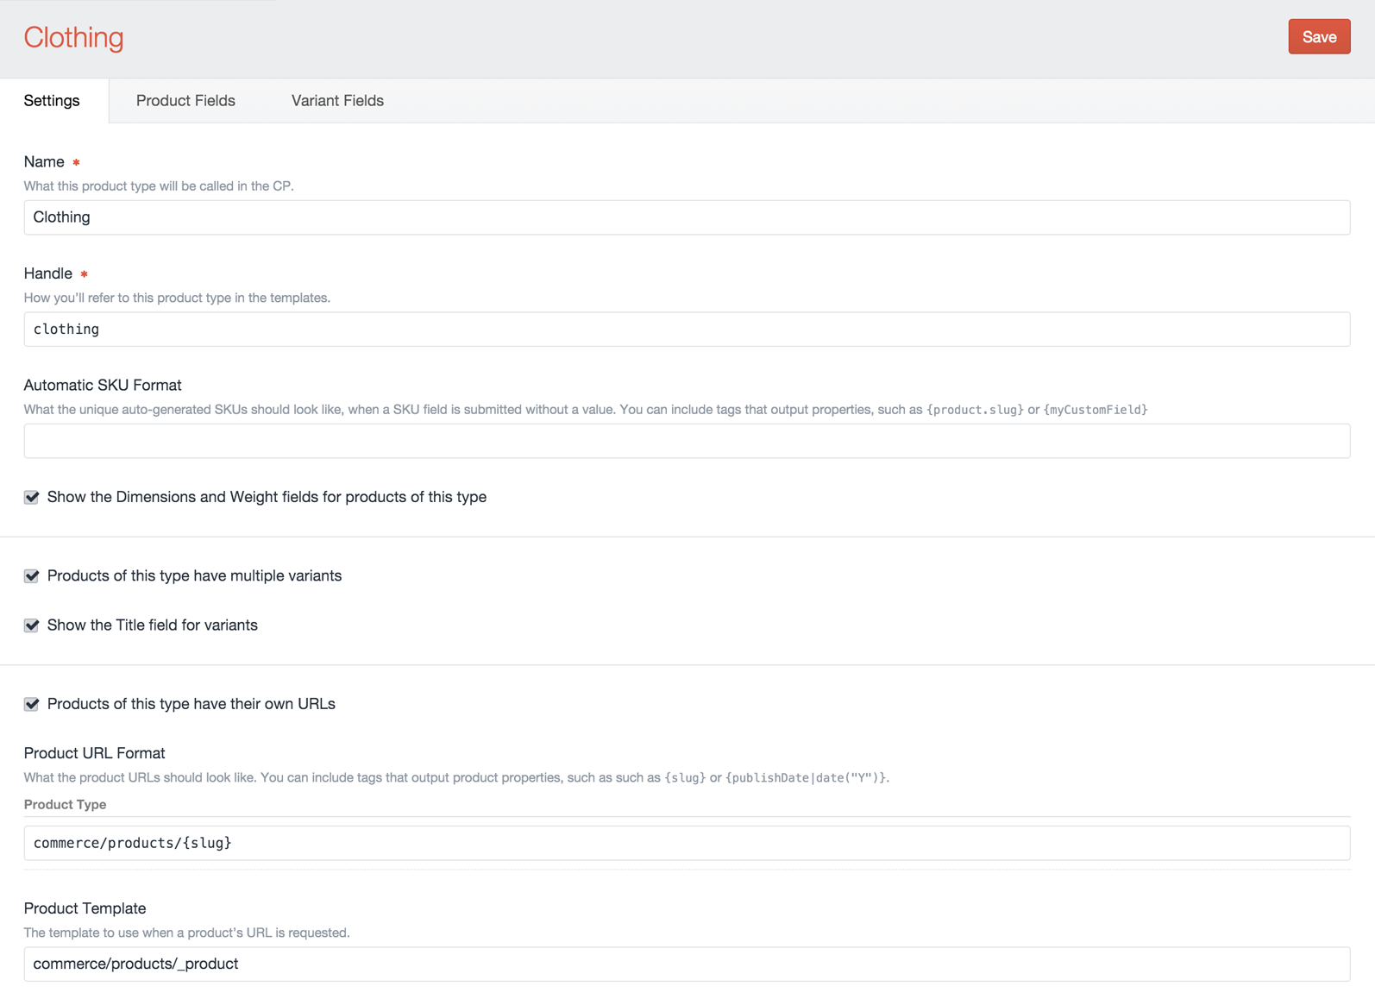Click the red Save button
The image size is (1375, 999).
coord(1318,37)
